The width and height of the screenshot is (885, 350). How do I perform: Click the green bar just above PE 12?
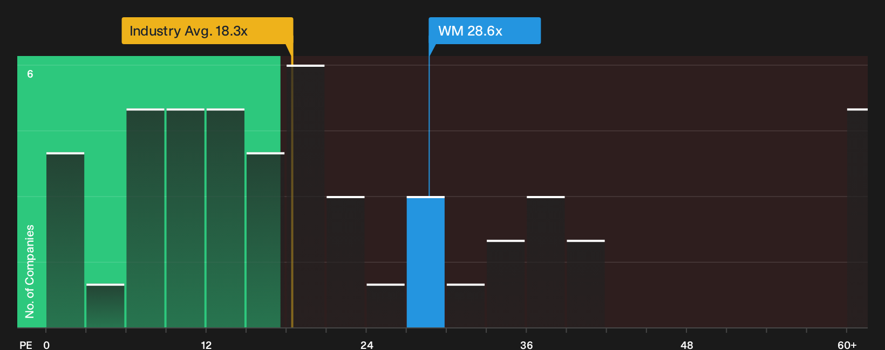tap(225, 218)
